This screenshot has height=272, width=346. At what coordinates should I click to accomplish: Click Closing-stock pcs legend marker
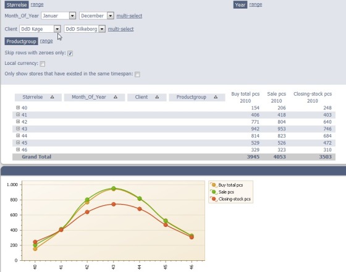point(214,199)
